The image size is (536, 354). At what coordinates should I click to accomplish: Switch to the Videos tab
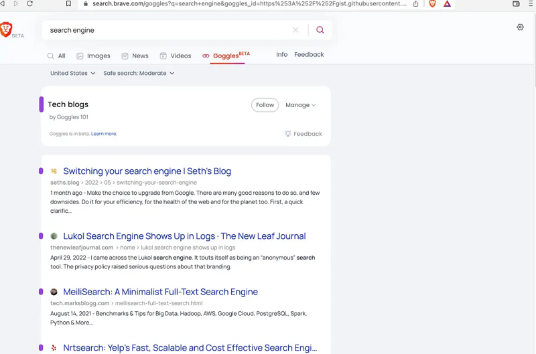coord(176,56)
